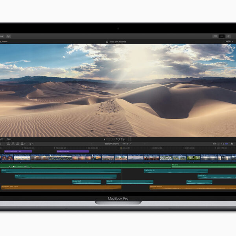Select the Wind 2 audio clip
Image resolution: width=236 pixels, height=236 pixels.
coord(130,182)
